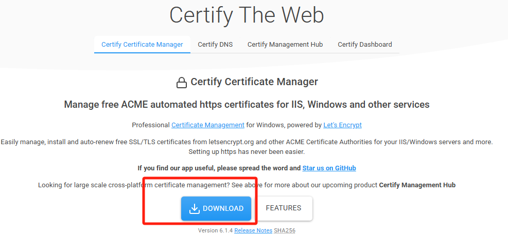The image size is (508, 236).
Task: Open the SHA256 checksum link
Action: (285, 231)
